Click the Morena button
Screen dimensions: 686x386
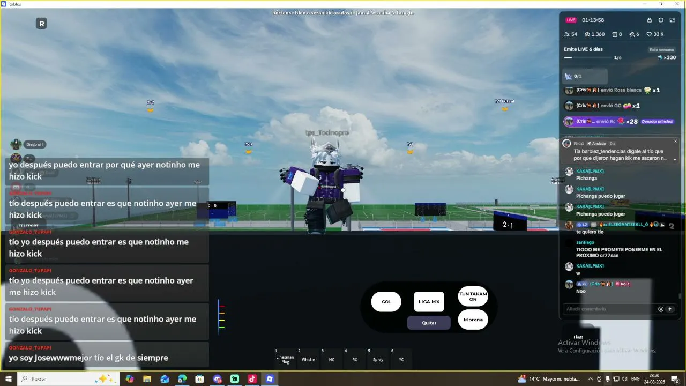point(473,320)
